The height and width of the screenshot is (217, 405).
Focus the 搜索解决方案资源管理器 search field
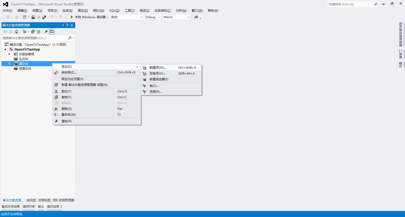(x=35, y=38)
